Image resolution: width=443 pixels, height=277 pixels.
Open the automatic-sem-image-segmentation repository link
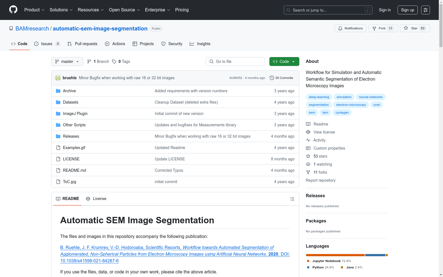(100, 29)
